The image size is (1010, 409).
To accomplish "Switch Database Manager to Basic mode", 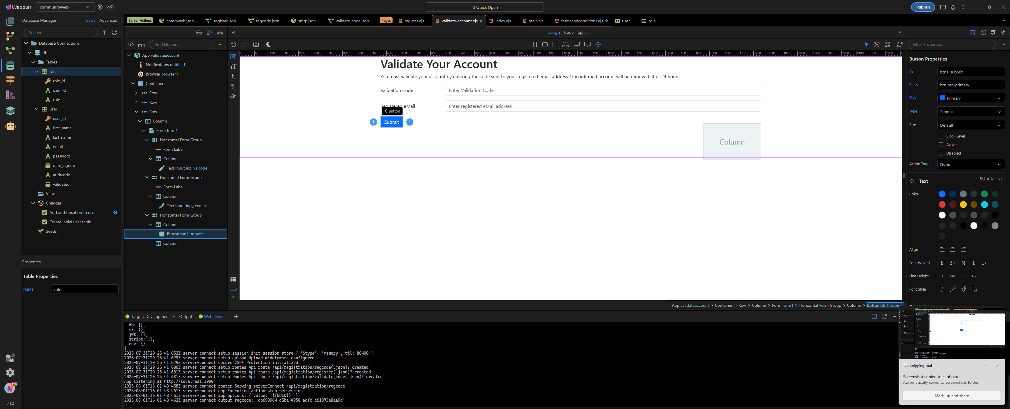I will (x=90, y=20).
